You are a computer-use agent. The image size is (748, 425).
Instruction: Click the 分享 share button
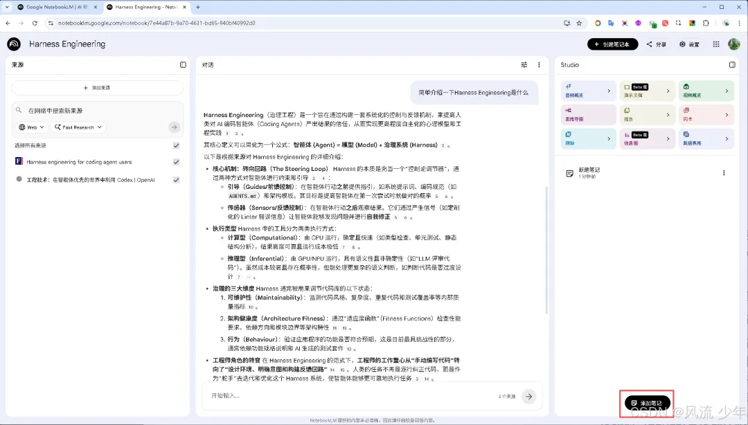[657, 44]
